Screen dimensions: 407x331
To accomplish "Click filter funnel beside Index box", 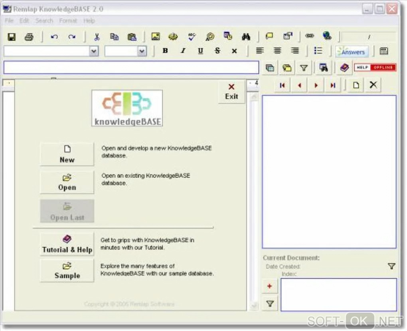I will pyautogui.click(x=270, y=303).
